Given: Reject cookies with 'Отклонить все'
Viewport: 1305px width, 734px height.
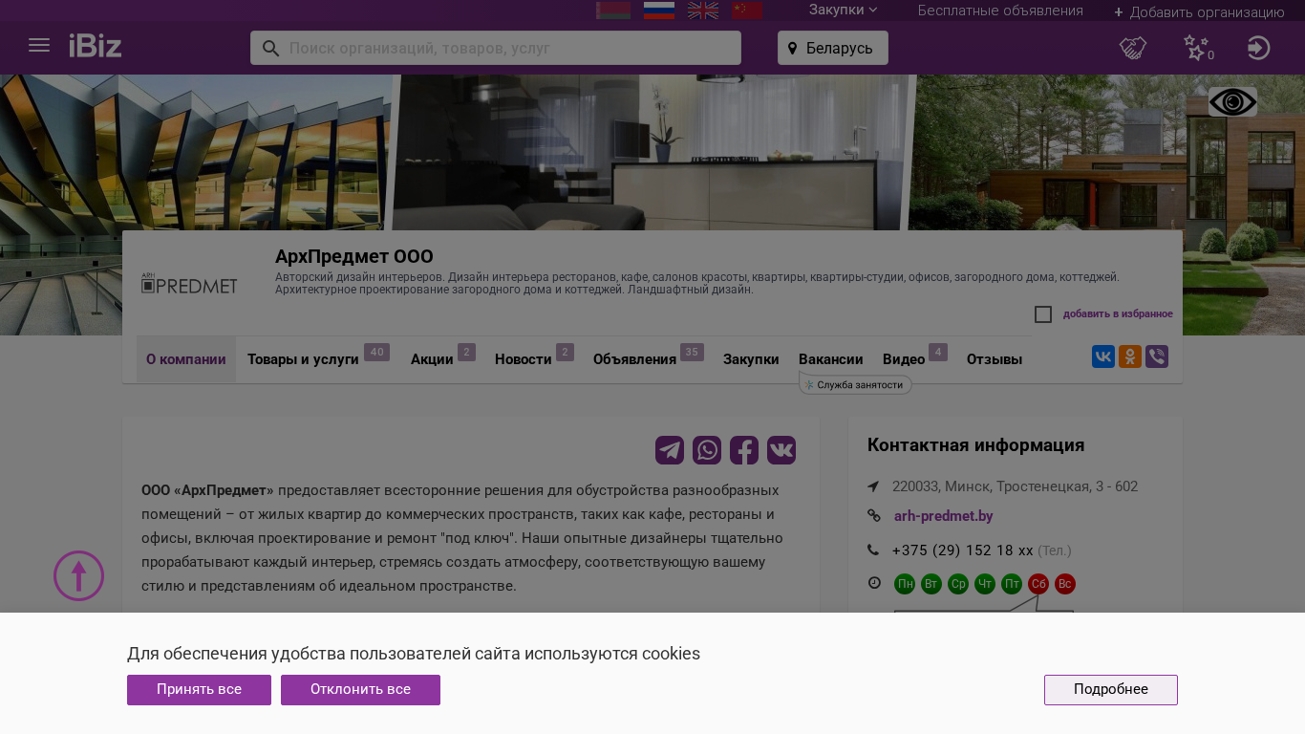Looking at the screenshot, I should (360, 690).
